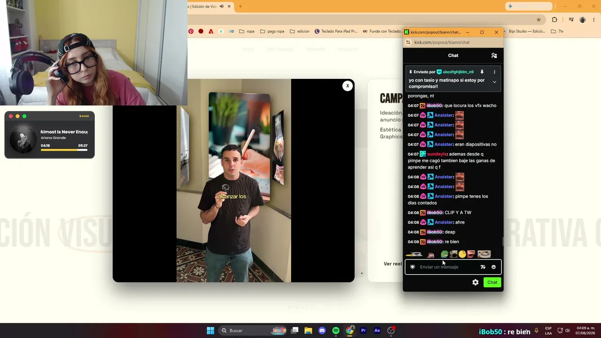Open the emoji picker in chat
The image size is (601, 338).
pyautogui.click(x=493, y=267)
